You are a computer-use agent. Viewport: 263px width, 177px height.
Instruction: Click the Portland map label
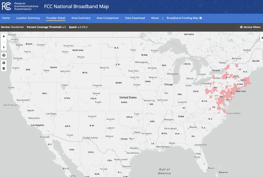[18, 58]
